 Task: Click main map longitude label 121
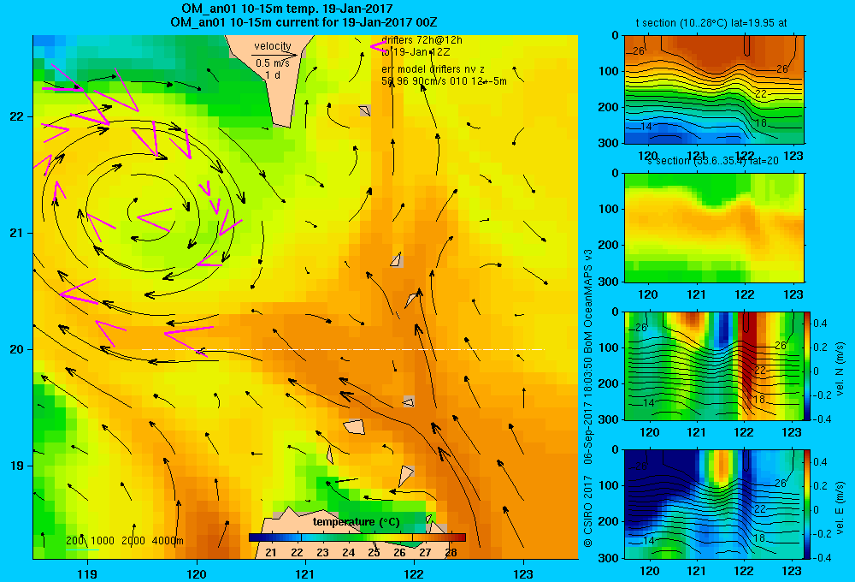tap(305, 573)
